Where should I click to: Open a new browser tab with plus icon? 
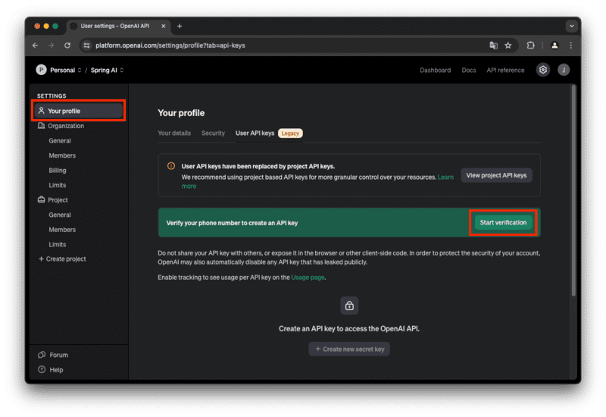tap(180, 26)
